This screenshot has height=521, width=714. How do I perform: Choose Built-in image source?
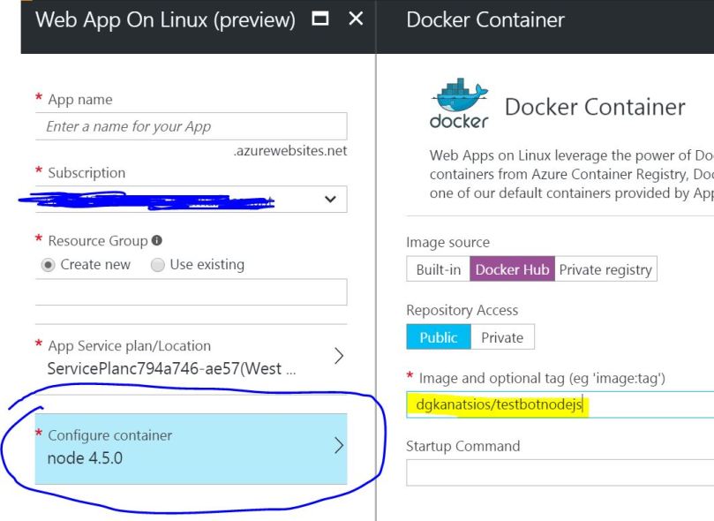[438, 269]
